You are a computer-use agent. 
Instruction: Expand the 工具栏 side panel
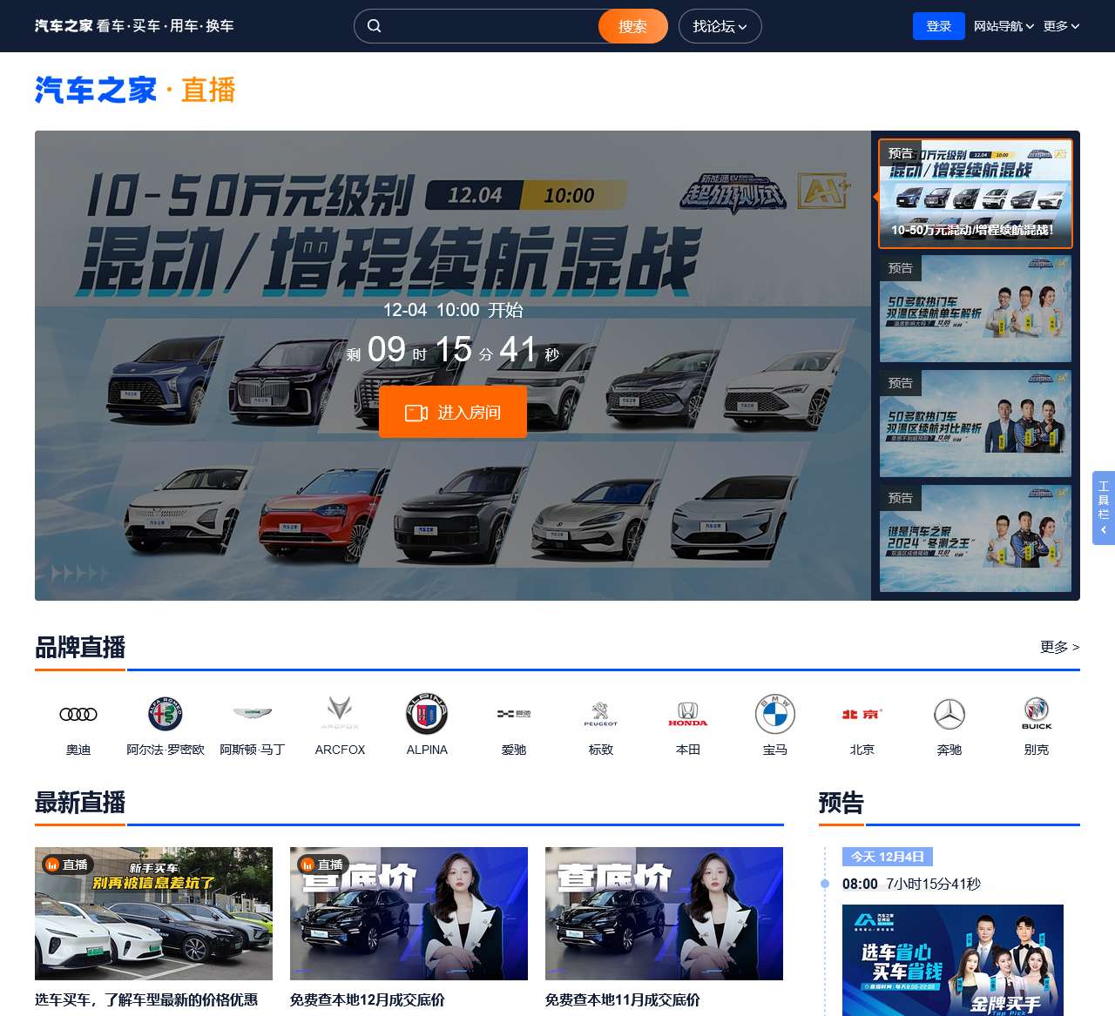pyautogui.click(x=1103, y=508)
